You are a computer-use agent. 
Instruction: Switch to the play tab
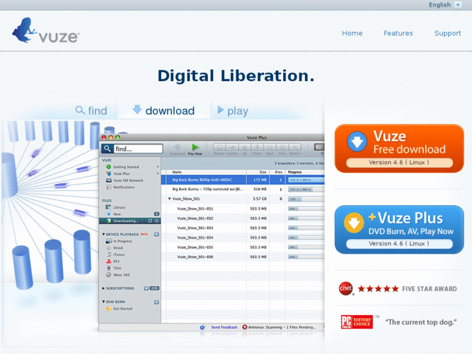pyautogui.click(x=233, y=111)
